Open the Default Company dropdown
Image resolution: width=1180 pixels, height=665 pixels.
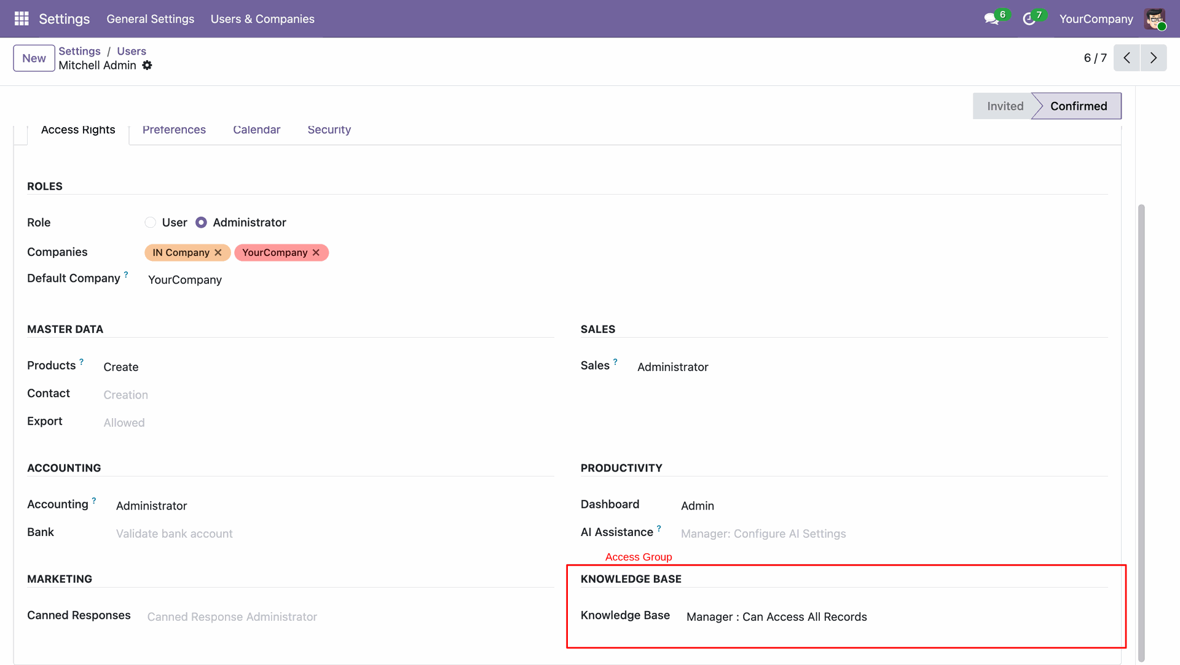tap(185, 279)
